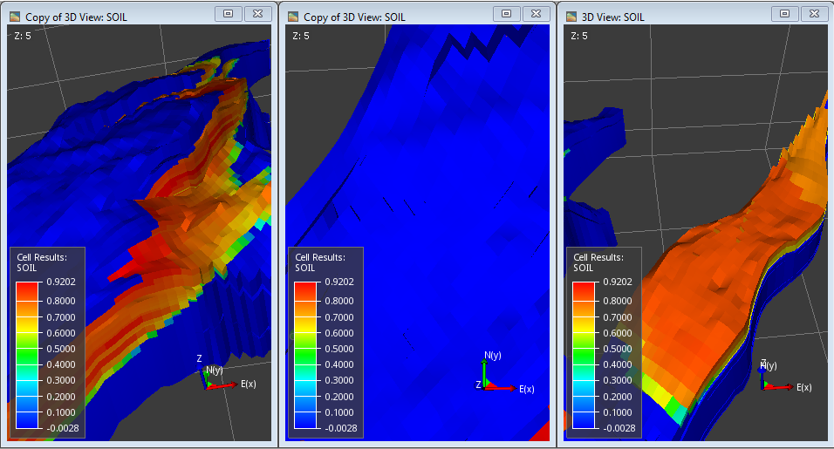This screenshot has height=449, width=834.
Task: Click the Z: 5 label in middle view
Action: point(300,36)
